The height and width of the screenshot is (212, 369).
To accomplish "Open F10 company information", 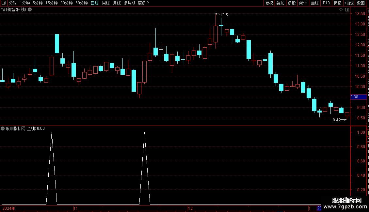I will point(326,3).
